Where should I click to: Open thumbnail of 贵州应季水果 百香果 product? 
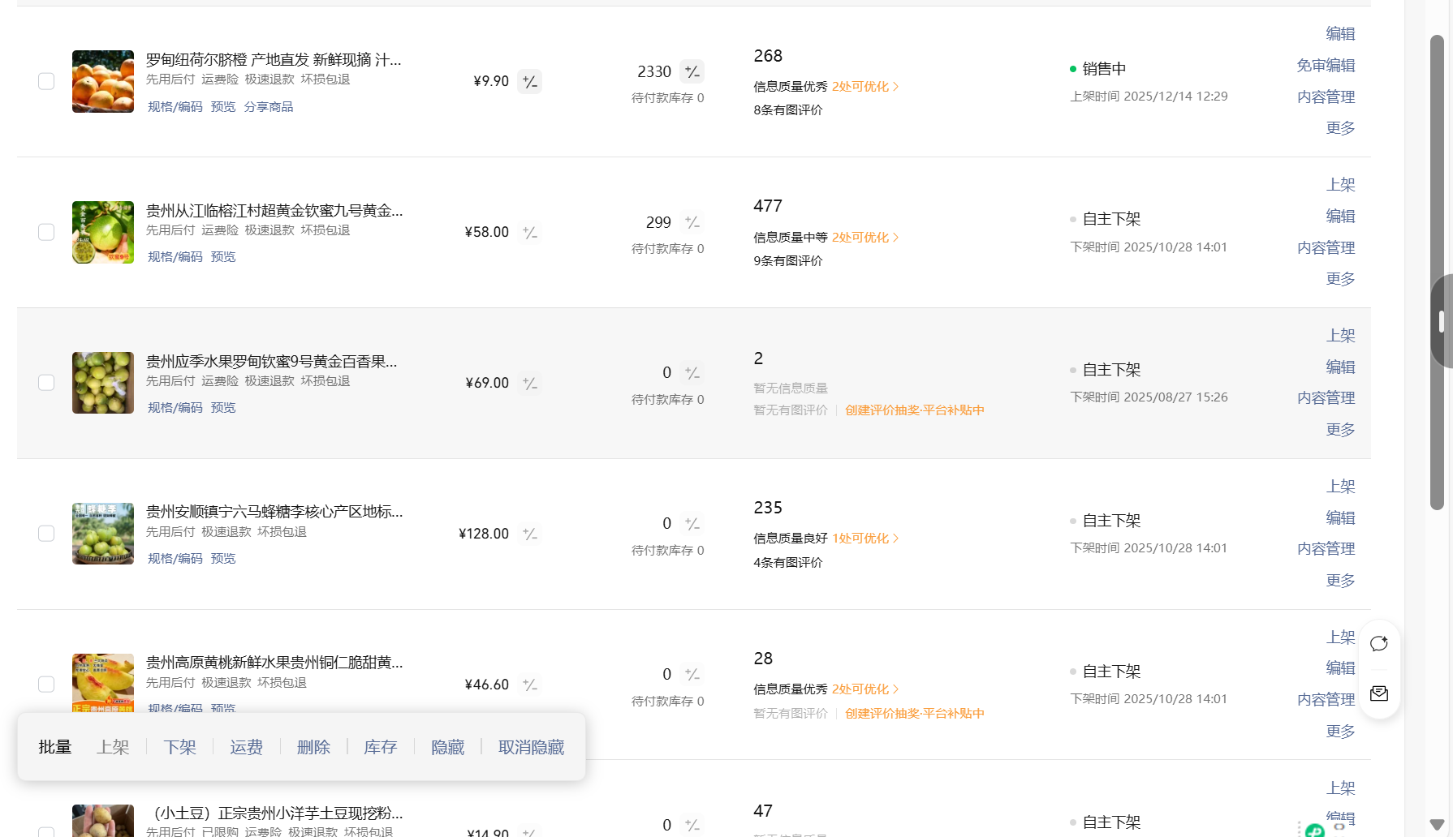pos(103,383)
